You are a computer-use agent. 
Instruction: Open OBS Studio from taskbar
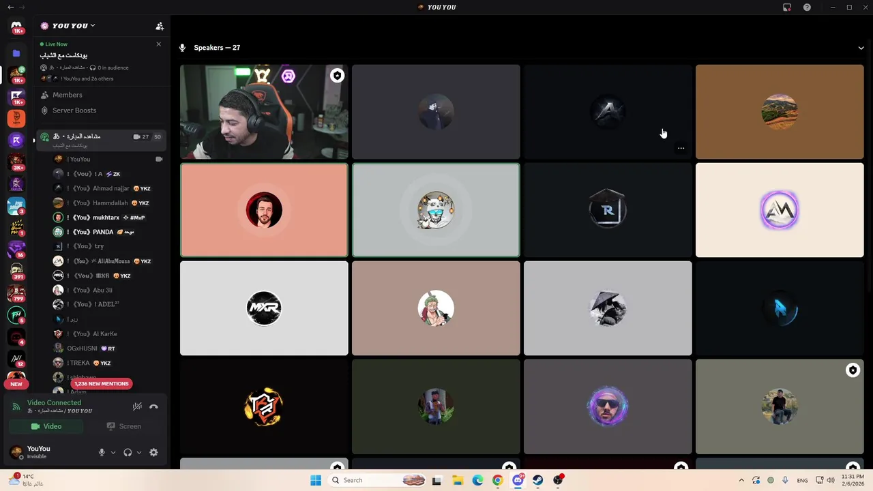pos(559,480)
